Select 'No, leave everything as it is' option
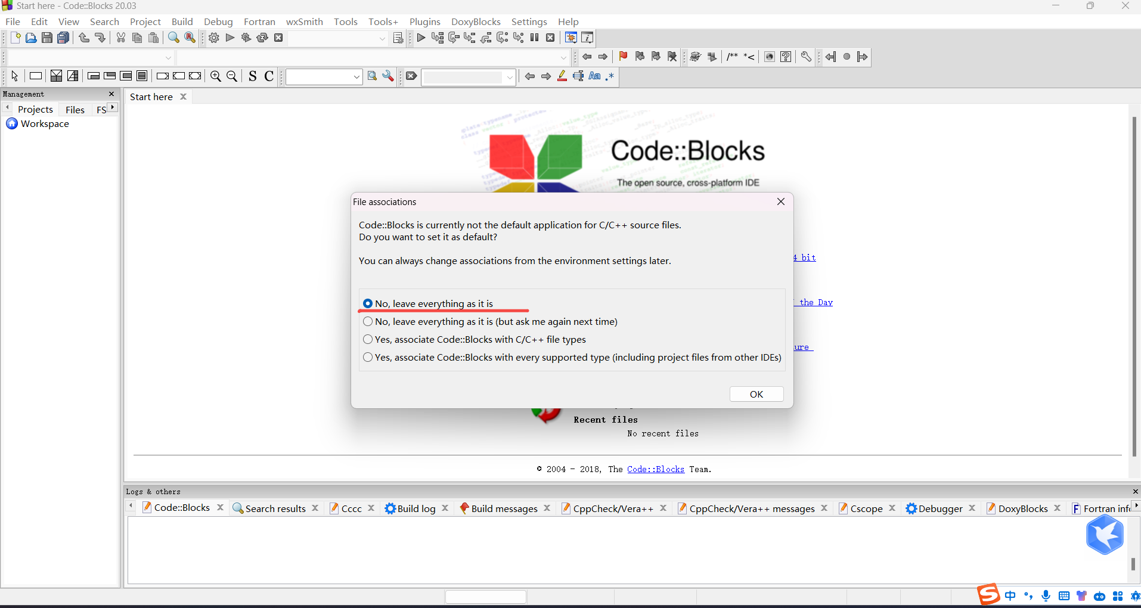The width and height of the screenshot is (1141, 608). (428, 303)
